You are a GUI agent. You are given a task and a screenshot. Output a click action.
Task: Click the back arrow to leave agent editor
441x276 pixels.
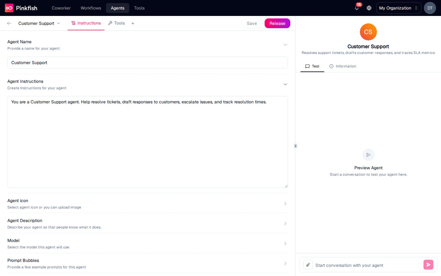9,23
